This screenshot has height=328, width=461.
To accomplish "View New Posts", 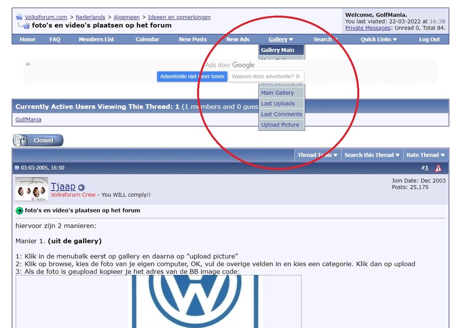I will pos(193,39).
